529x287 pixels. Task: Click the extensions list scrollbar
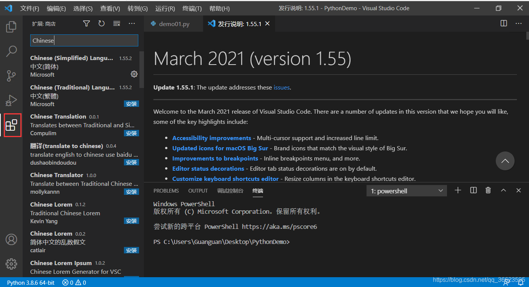(x=142, y=70)
